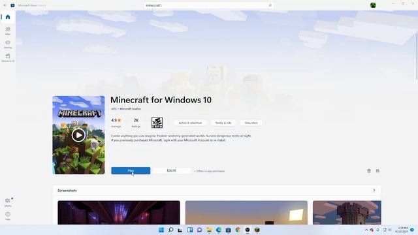Open the notification badge next to the clock
The width and height of the screenshot is (418, 235).
click(412, 230)
